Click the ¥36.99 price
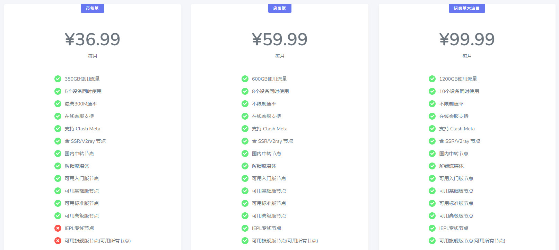Screen dimensions: 559x250 click(92, 39)
